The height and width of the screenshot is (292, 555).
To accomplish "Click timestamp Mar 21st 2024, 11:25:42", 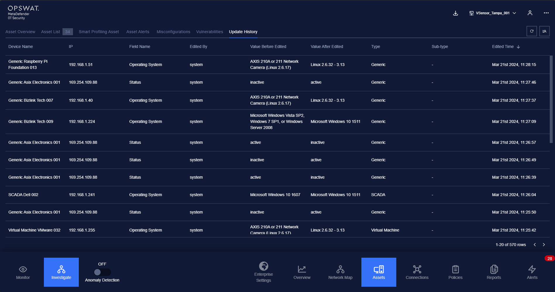I will pos(514,230).
